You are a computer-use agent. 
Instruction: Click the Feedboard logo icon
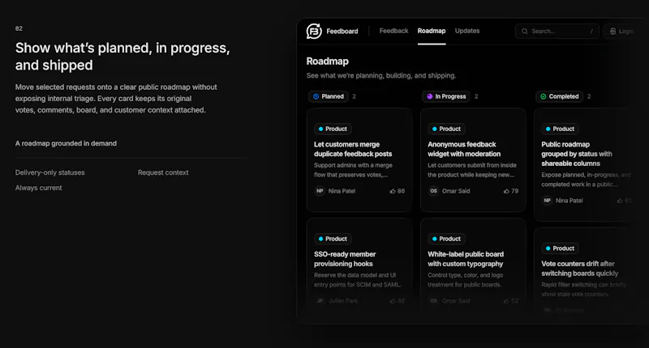(314, 31)
